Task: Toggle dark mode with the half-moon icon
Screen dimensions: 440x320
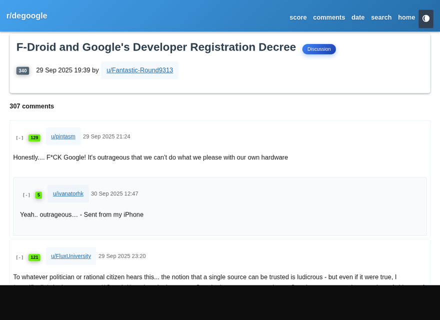Action: click(425, 19)
